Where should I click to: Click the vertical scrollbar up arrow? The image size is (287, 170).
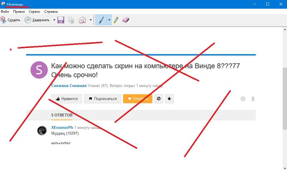(284, 30)
